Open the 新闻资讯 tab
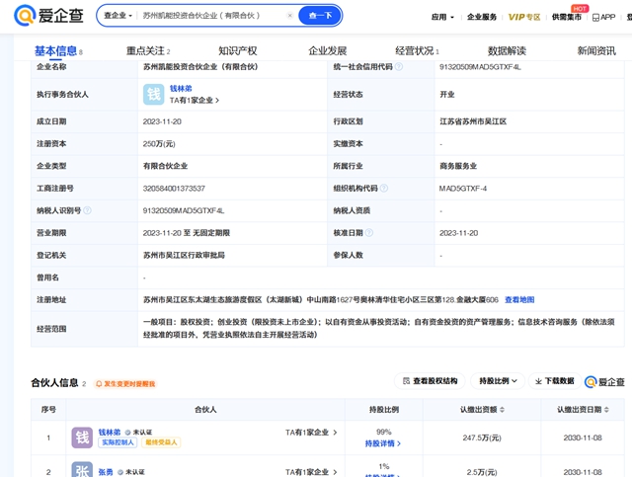632x477 pixels. point(596,50)
